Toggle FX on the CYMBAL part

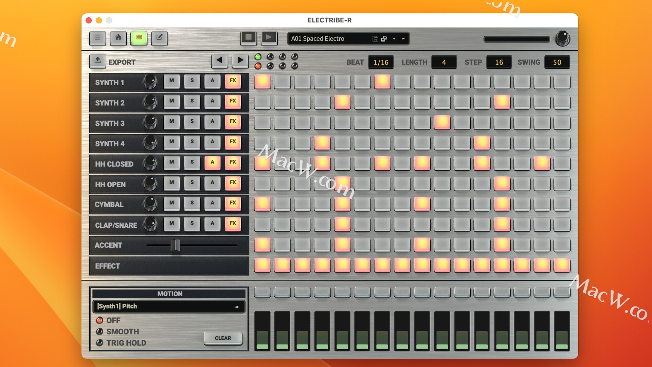(233, 203)
